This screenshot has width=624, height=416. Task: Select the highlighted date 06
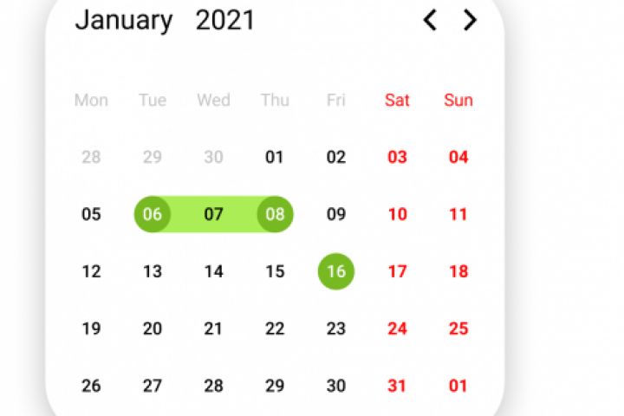(x=153, y=214)
